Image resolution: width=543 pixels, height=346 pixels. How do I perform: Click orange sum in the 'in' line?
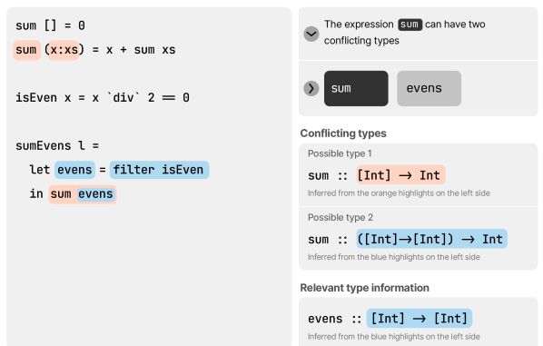[61, 194]
